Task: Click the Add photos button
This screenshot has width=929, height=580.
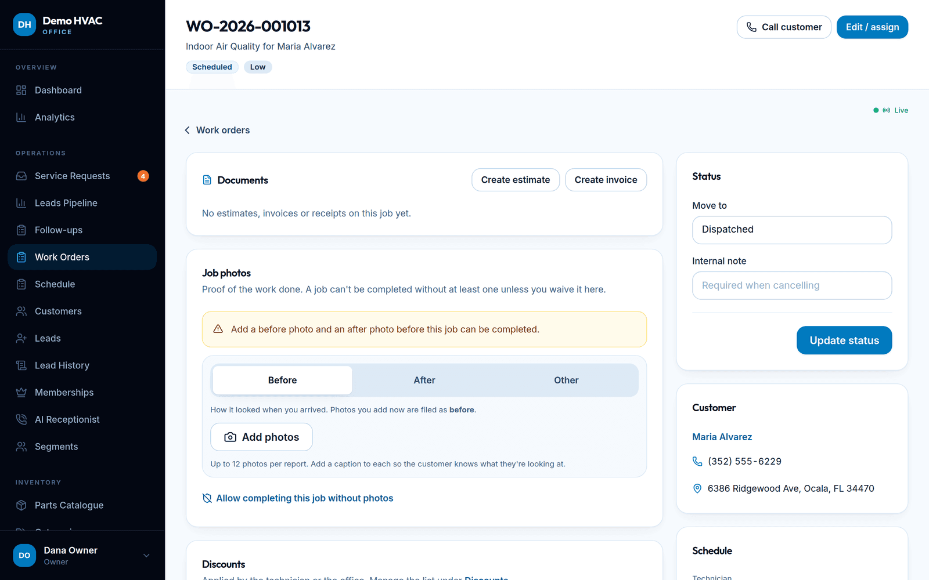Action: pos(261,437)
